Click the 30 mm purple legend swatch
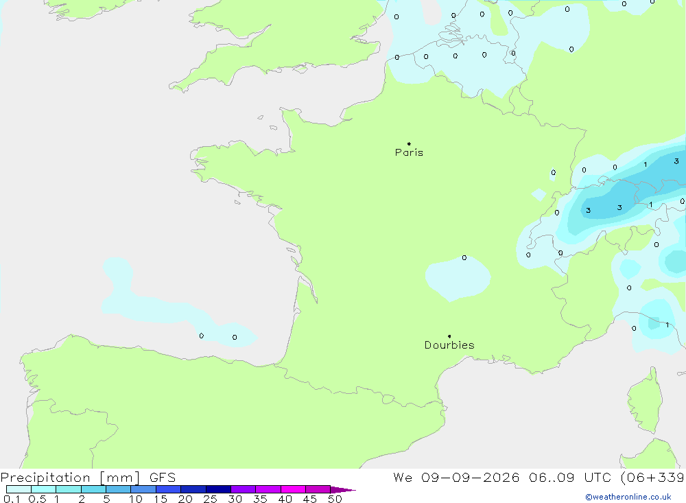686x503 pixels. click(243, 489)
